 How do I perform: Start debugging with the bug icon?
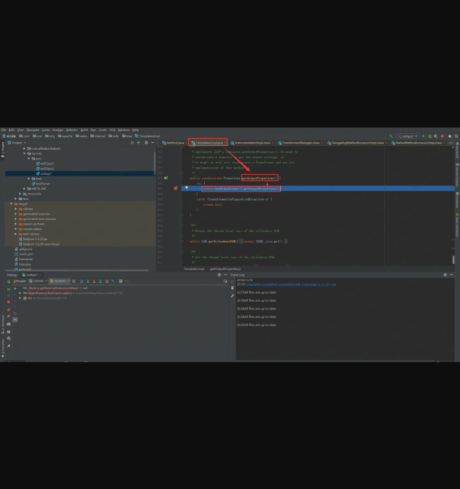pos(430,136)
